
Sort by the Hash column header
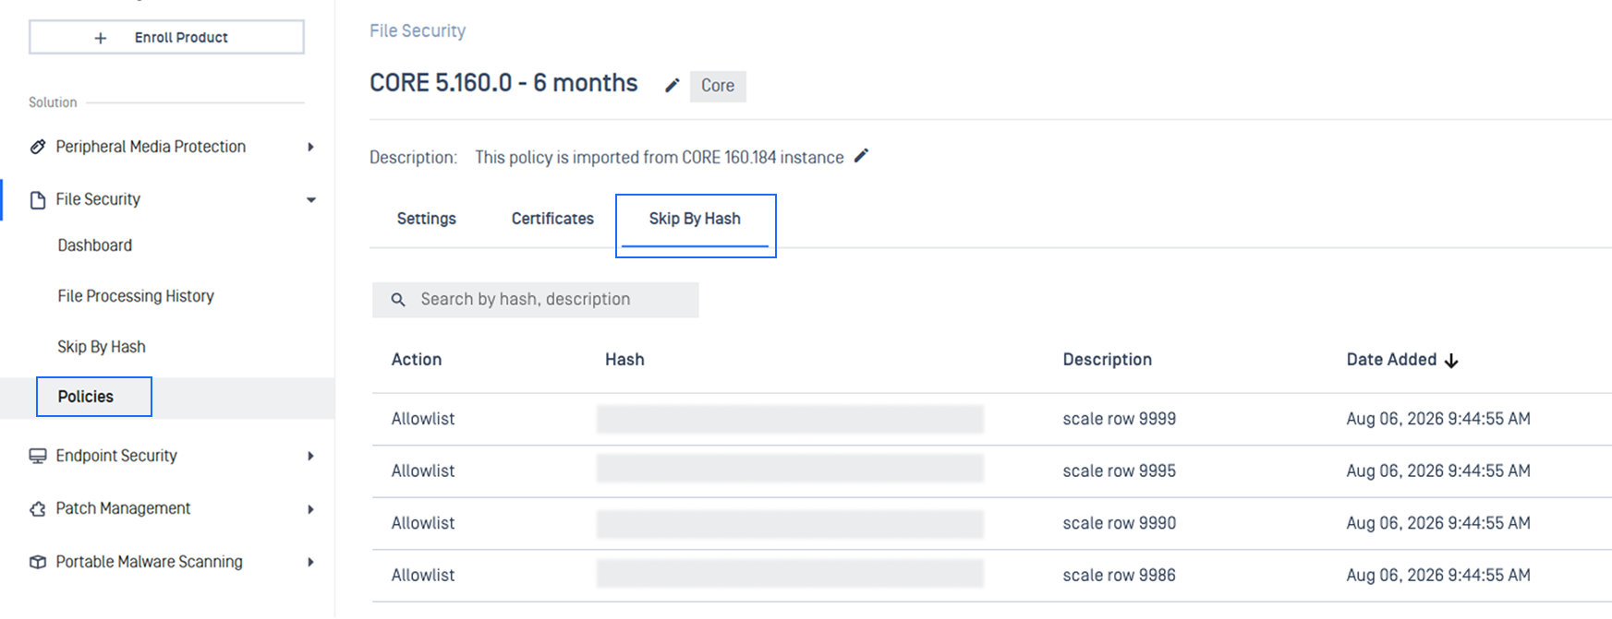coord(624,360)
